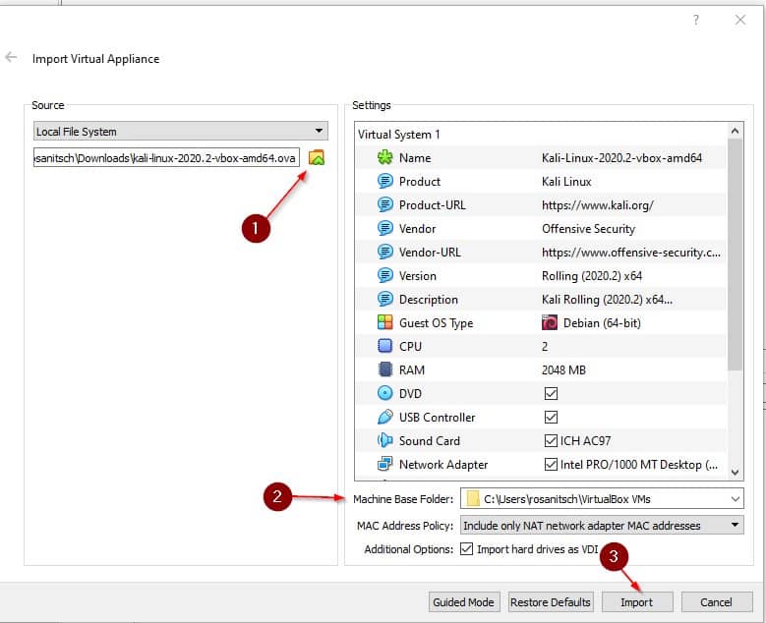Click the Restore Defaults button
The width and height of the screenshot is (766, 623).
tap(551, 602)
